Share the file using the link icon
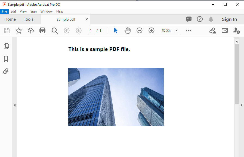 point(213,31)
